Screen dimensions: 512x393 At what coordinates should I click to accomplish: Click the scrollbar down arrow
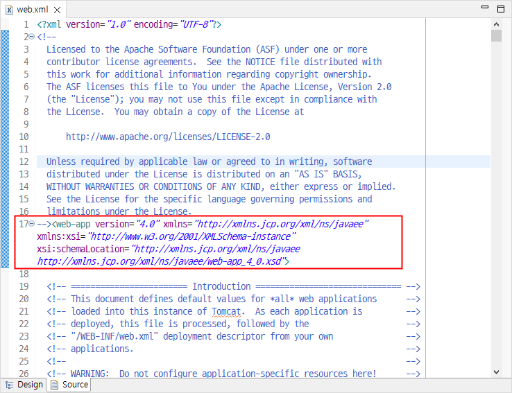coord(496,372)
